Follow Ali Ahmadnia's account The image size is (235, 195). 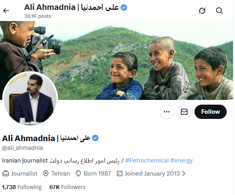pos(210,112)
